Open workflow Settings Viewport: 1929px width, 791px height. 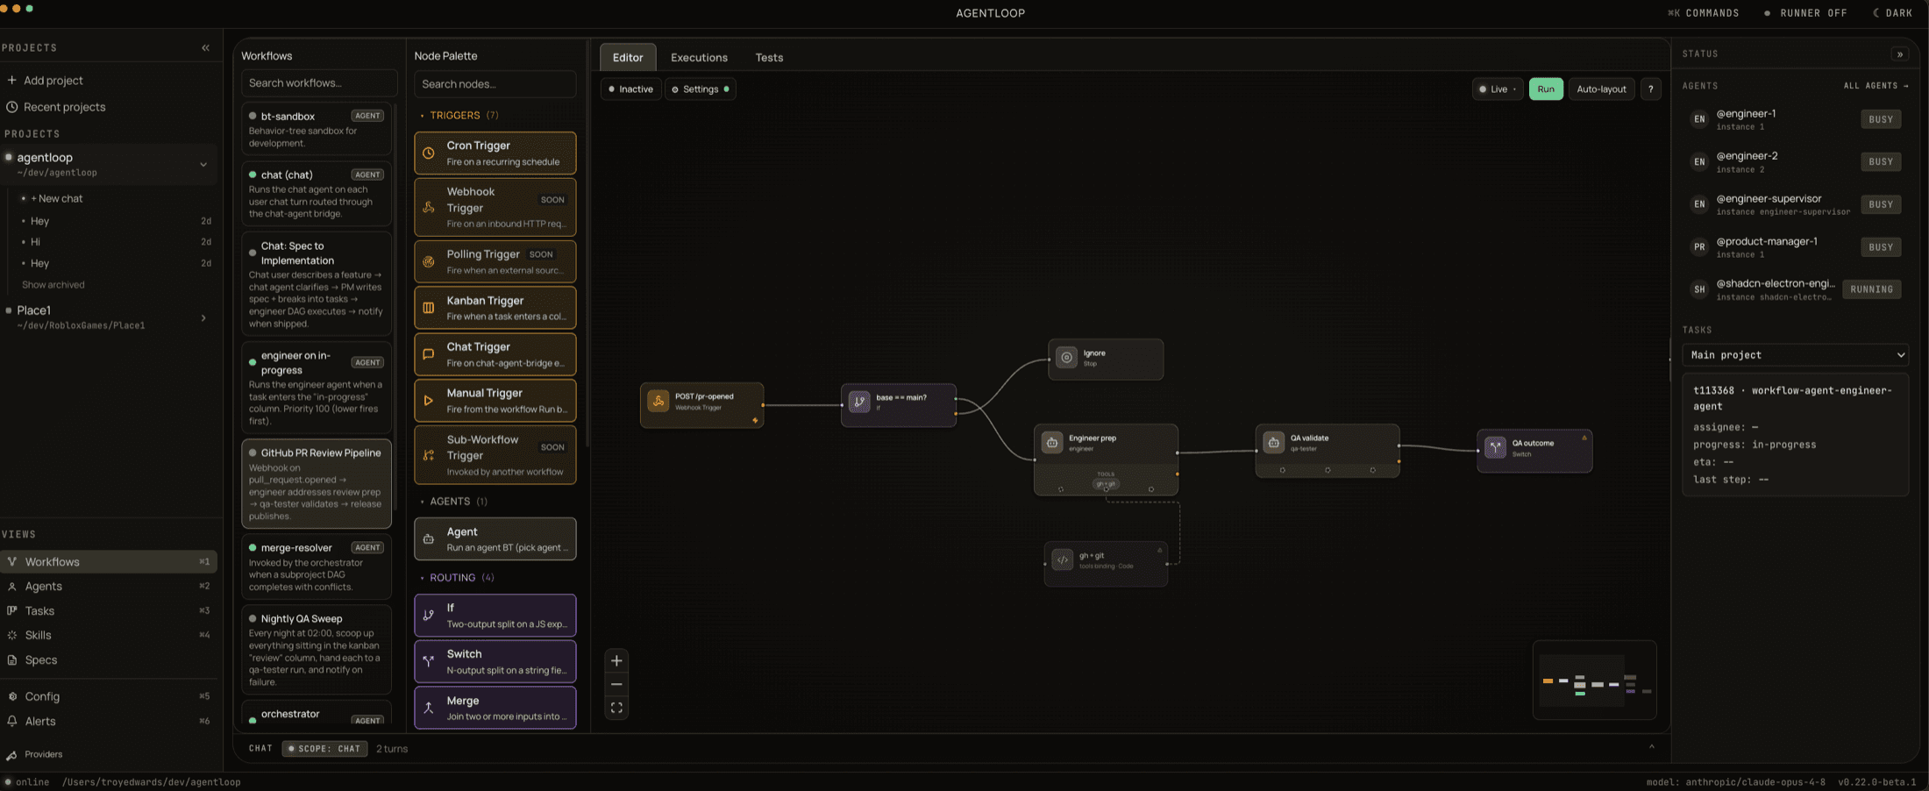701,89
